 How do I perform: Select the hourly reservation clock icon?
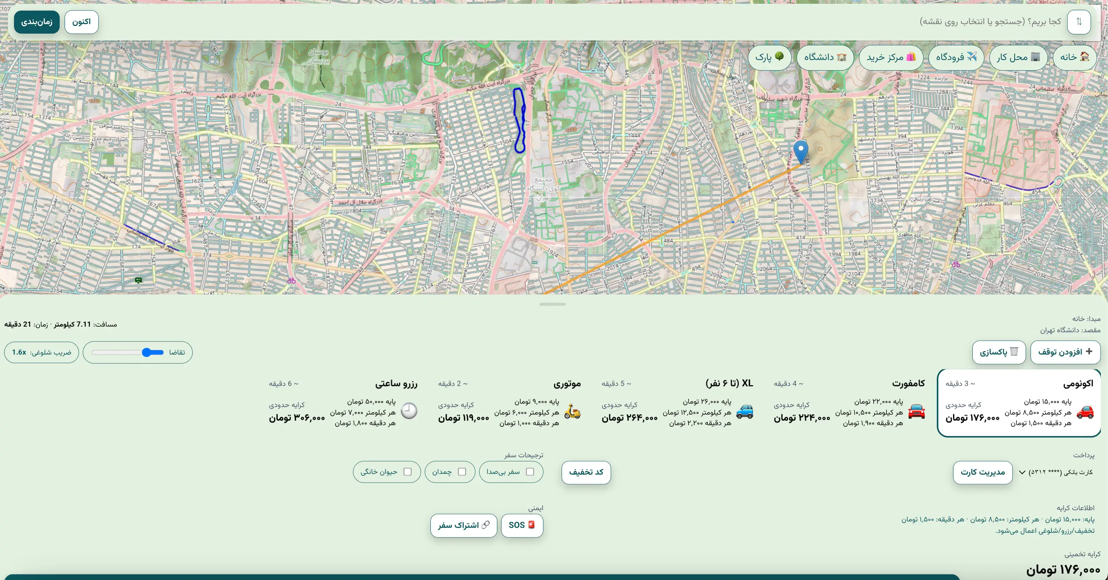coord(409,411)
